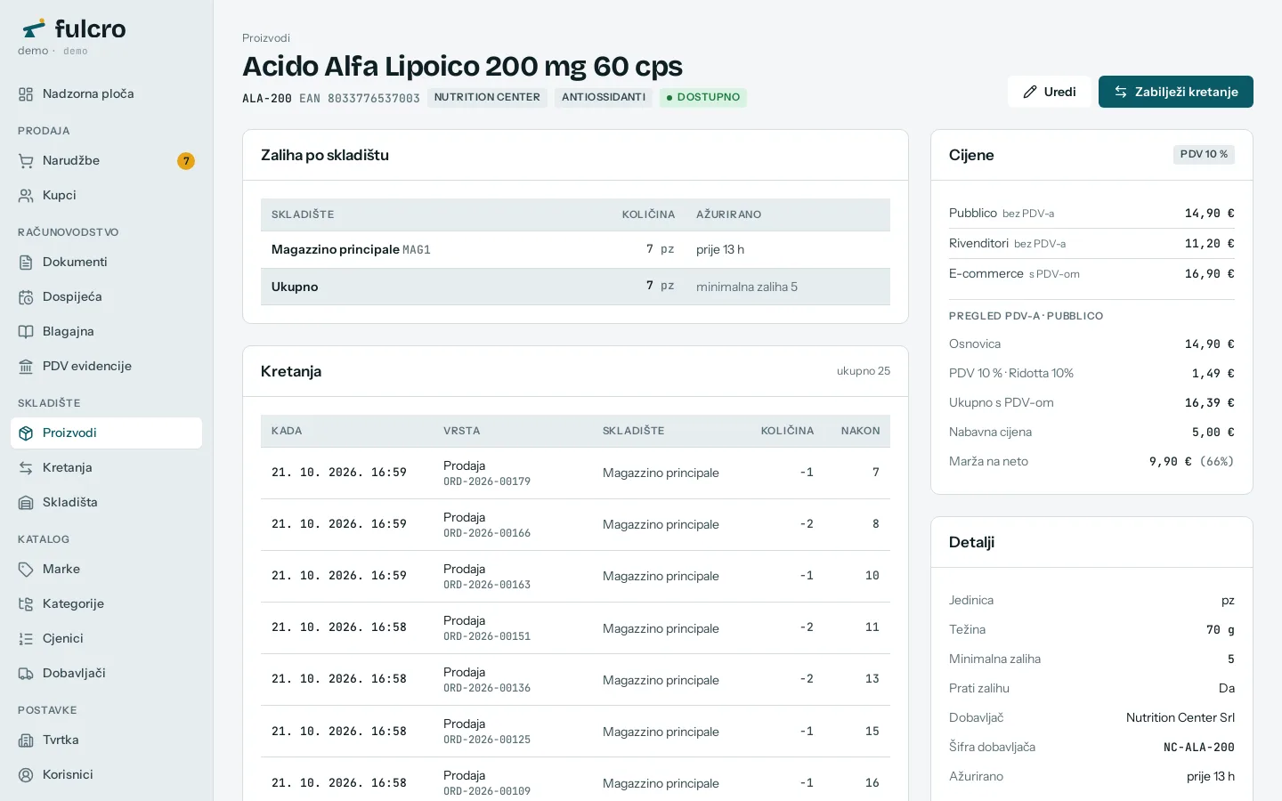Click the Kupci people icon
The height and width of the screenshot is (801, 1282).
[x=26, y=196]
